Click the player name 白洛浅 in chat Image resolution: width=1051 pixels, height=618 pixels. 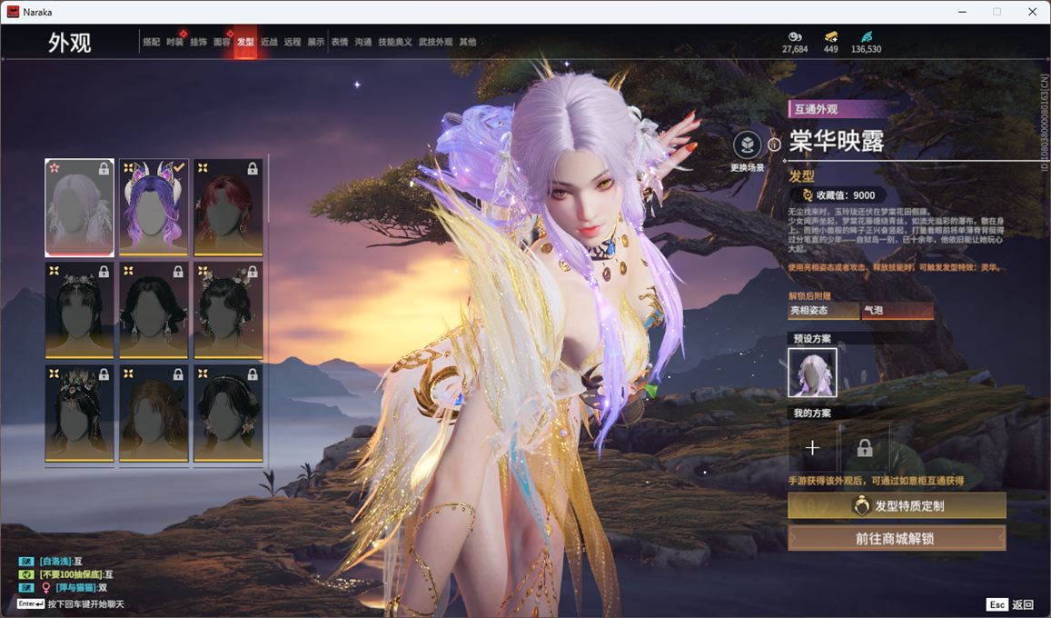click(55, 561)
